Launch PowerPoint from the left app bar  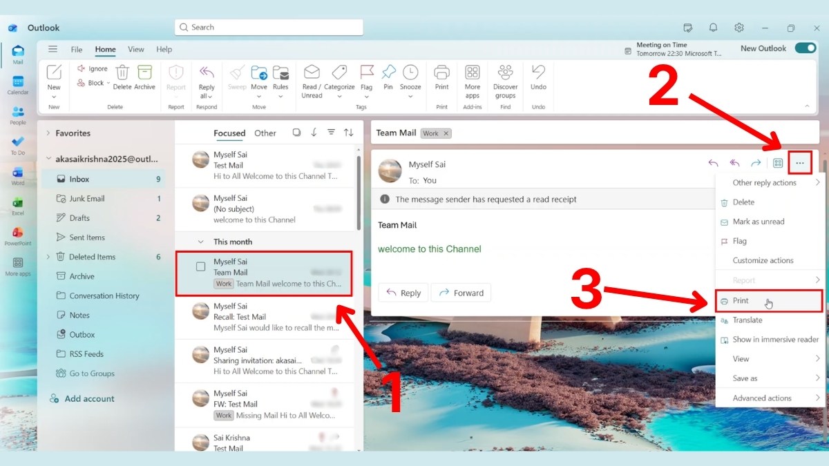tap(18, 236)
